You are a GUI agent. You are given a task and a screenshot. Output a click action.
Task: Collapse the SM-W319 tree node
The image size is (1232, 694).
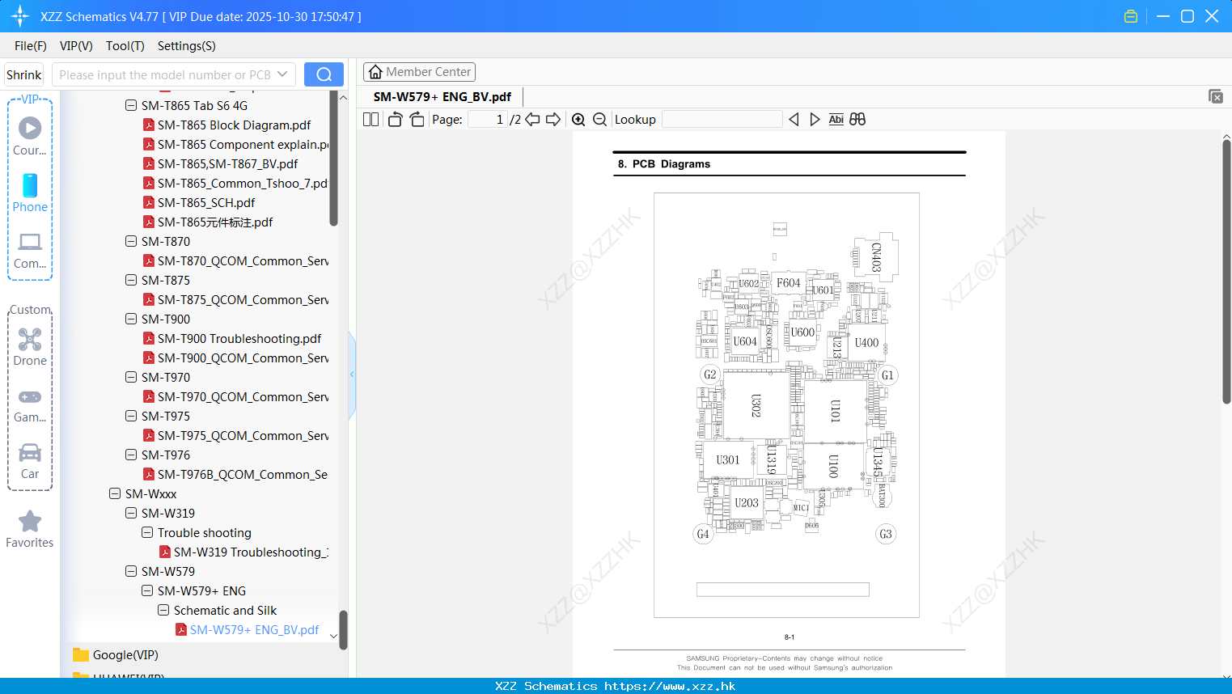(131, 513)
